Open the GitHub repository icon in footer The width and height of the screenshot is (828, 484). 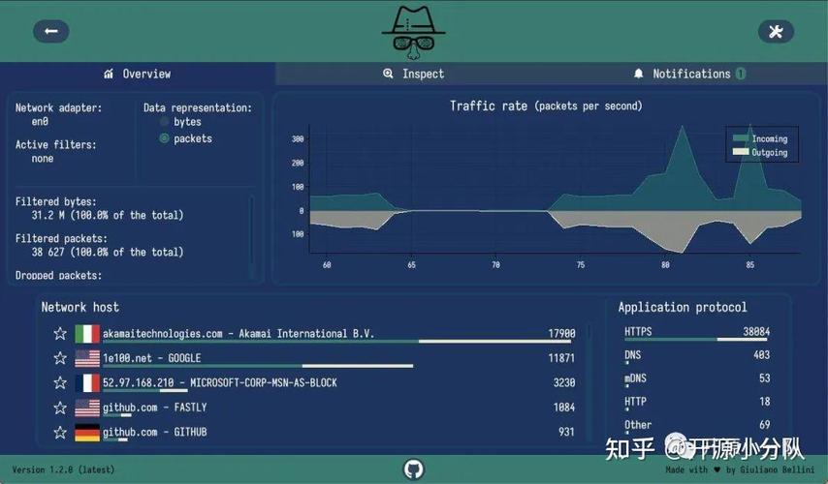413,469
